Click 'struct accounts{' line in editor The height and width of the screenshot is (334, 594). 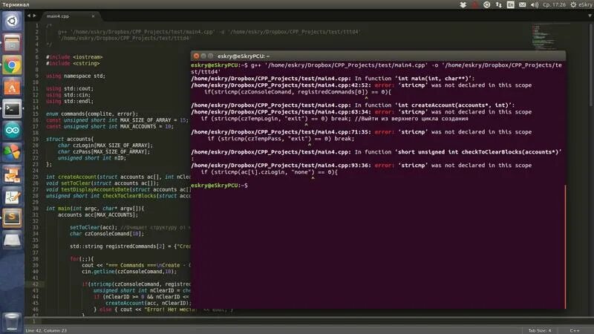[x=70, y=139]
